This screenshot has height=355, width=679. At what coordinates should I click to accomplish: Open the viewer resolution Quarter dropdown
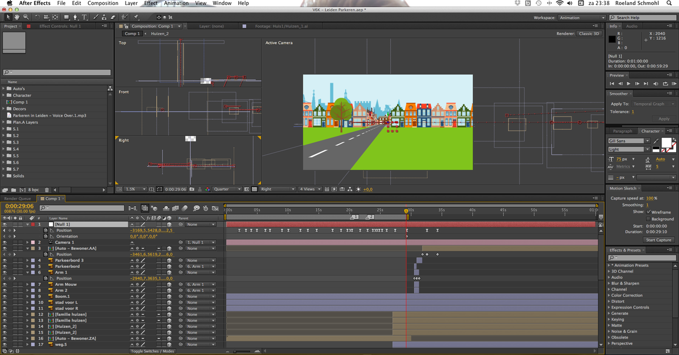(227, 189)
